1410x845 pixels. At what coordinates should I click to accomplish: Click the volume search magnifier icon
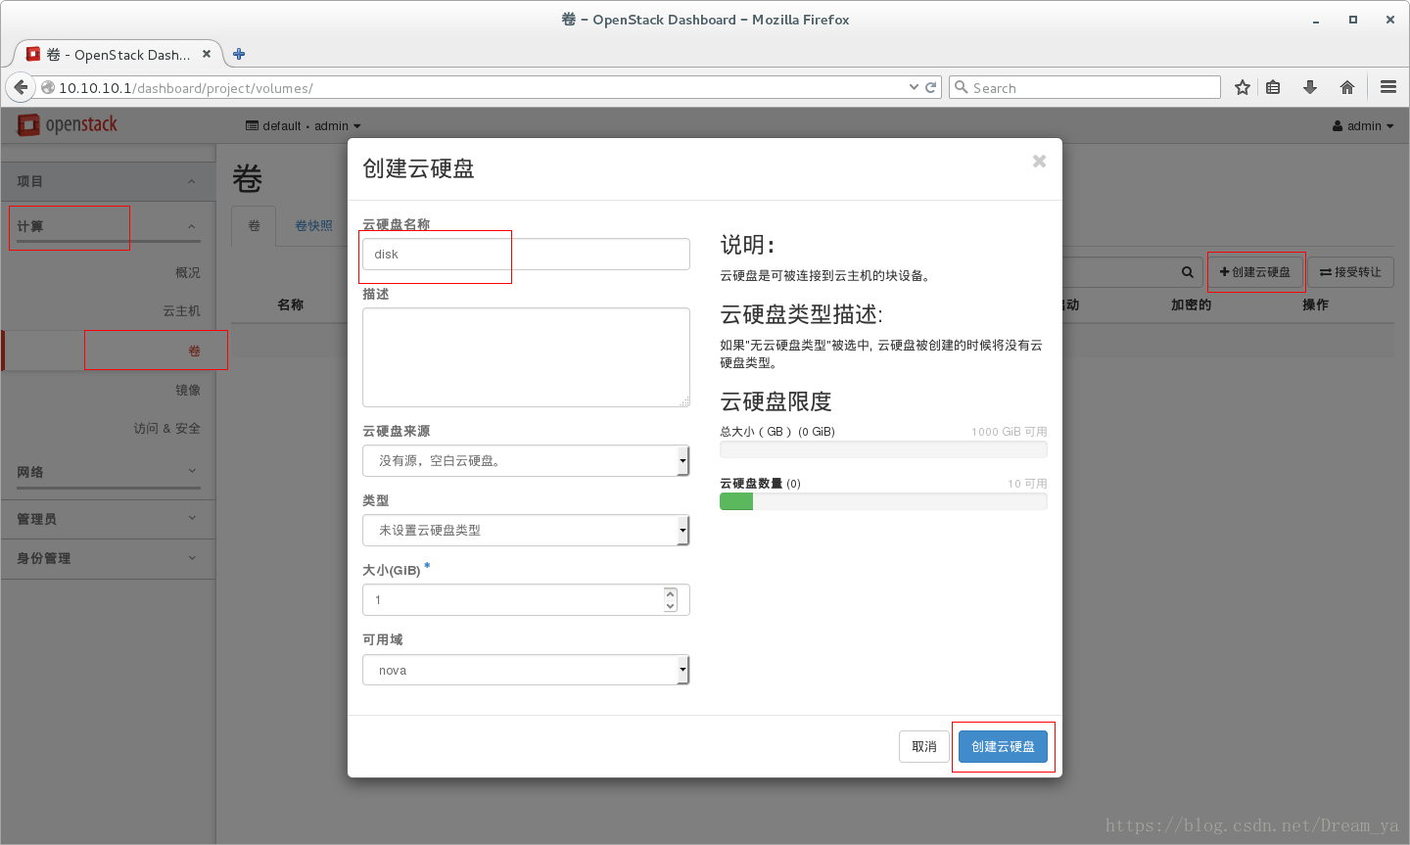(x=1187, y=272)
